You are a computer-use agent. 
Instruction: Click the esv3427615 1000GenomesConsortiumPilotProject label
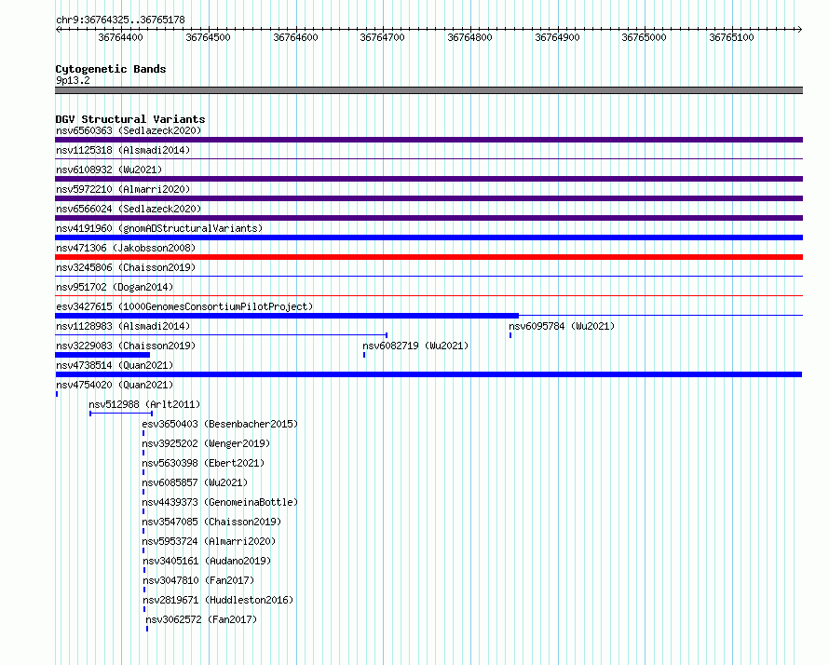pos(184,306)
